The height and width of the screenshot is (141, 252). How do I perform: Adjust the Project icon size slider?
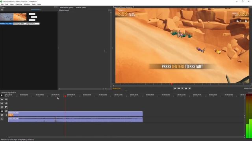(x=36, y=10)
